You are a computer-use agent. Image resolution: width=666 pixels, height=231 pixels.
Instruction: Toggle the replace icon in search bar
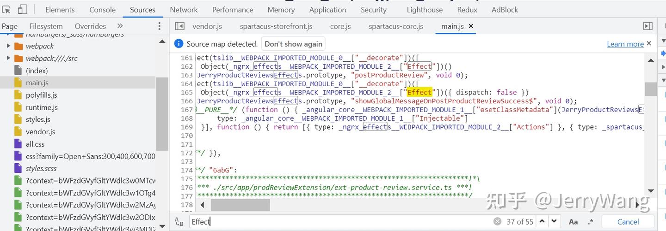click(179, 222)
